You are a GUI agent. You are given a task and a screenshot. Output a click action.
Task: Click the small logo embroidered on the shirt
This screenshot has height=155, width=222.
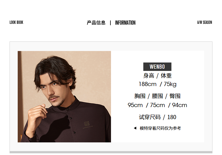point(87,124)
